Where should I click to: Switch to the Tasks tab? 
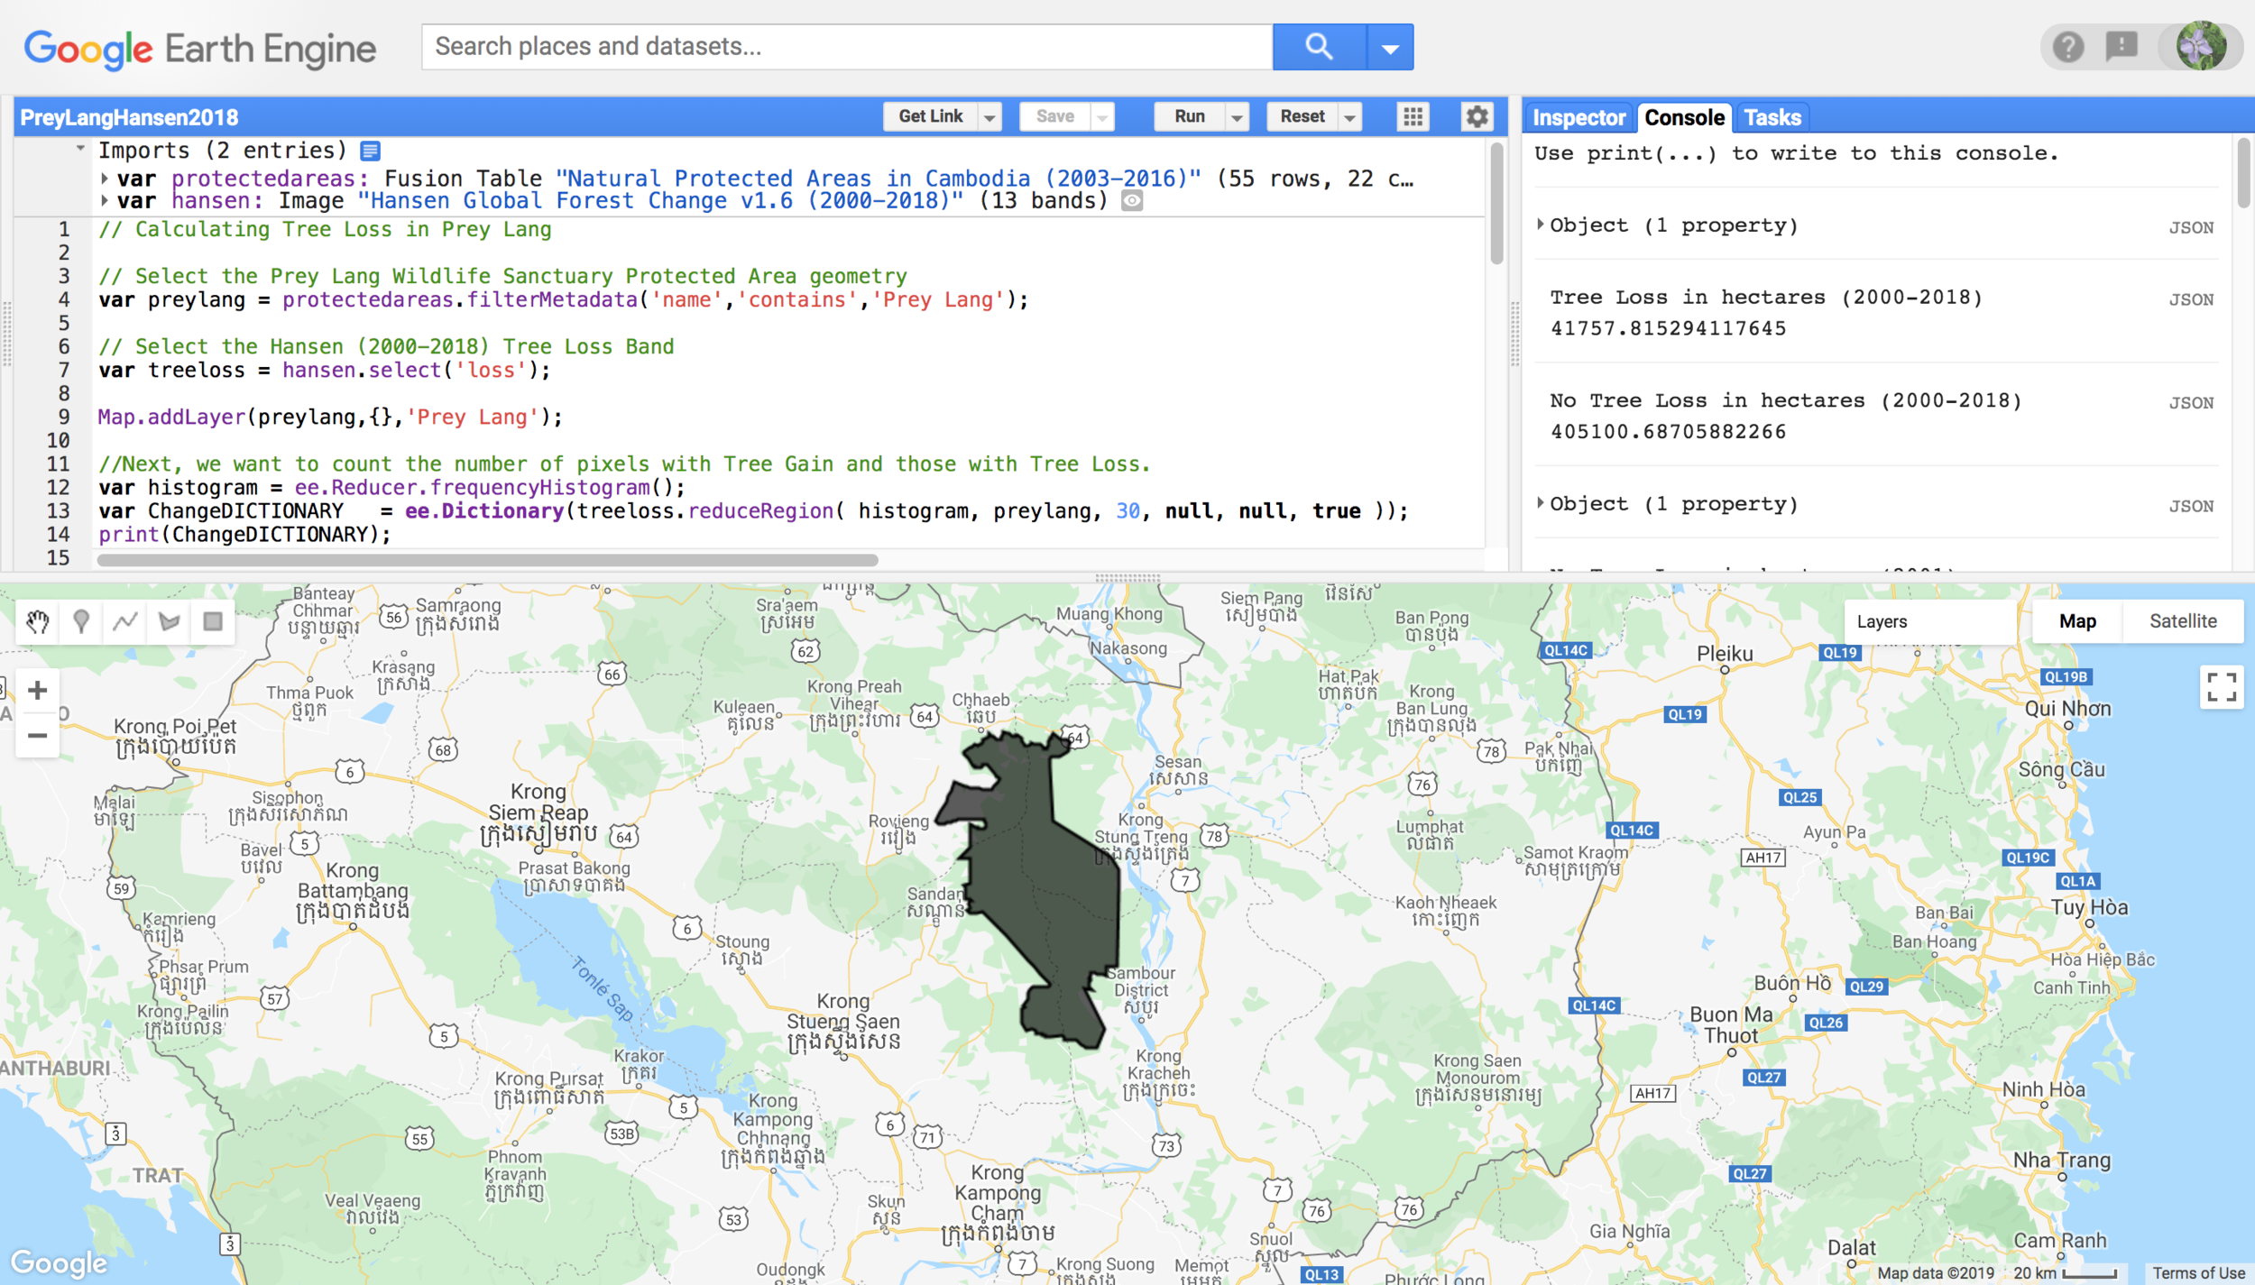coord(1772,117)
